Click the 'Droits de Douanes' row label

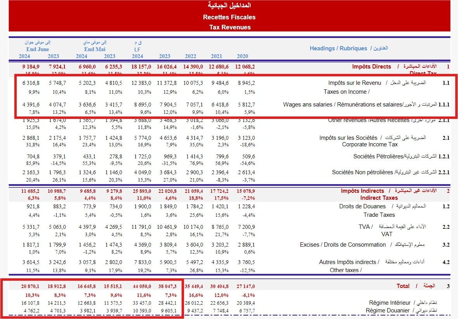tap(362, 206)
